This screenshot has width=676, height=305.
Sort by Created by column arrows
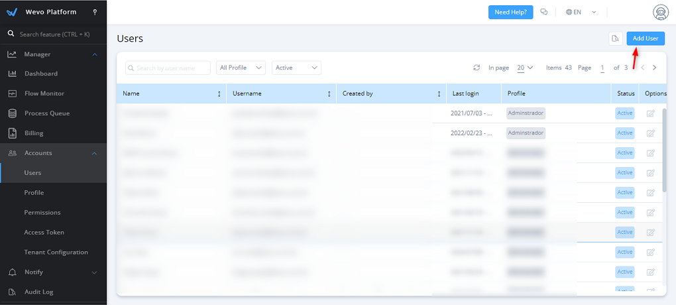click(x=439, y=93)
